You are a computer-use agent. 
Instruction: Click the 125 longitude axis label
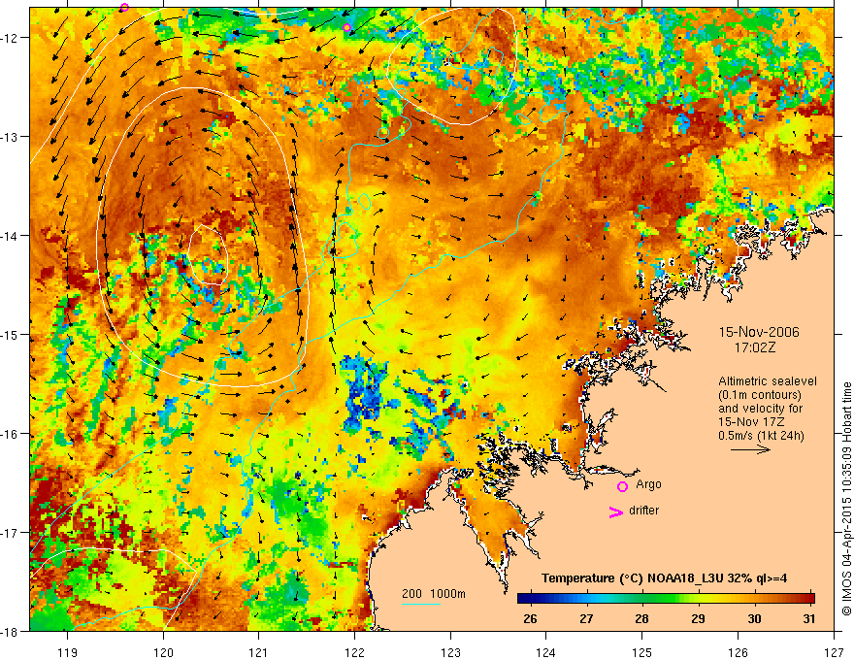coord(642,652)
